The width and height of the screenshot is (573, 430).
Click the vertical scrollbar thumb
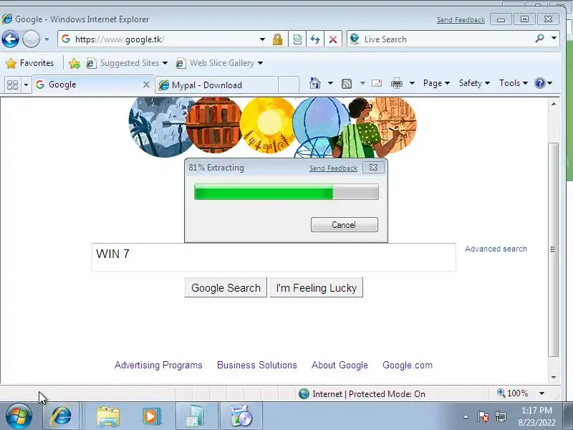[x=554, y=249]
